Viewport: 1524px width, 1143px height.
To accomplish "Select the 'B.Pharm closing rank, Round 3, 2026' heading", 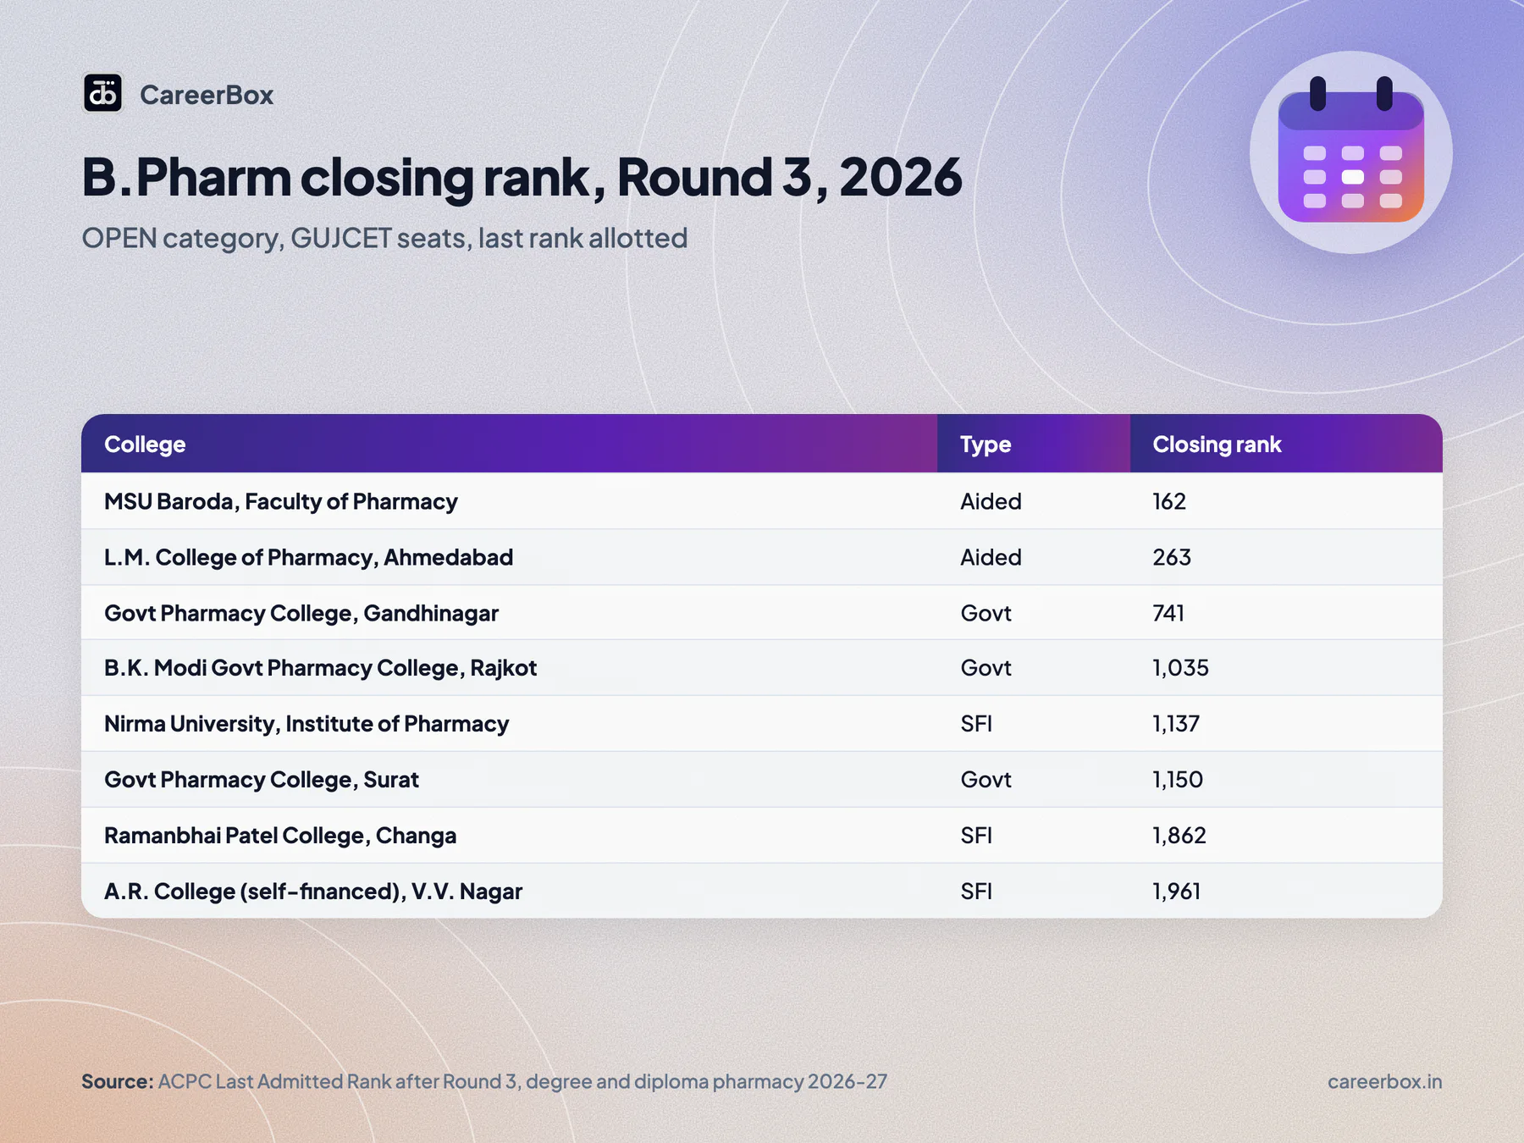I will 522,178.
